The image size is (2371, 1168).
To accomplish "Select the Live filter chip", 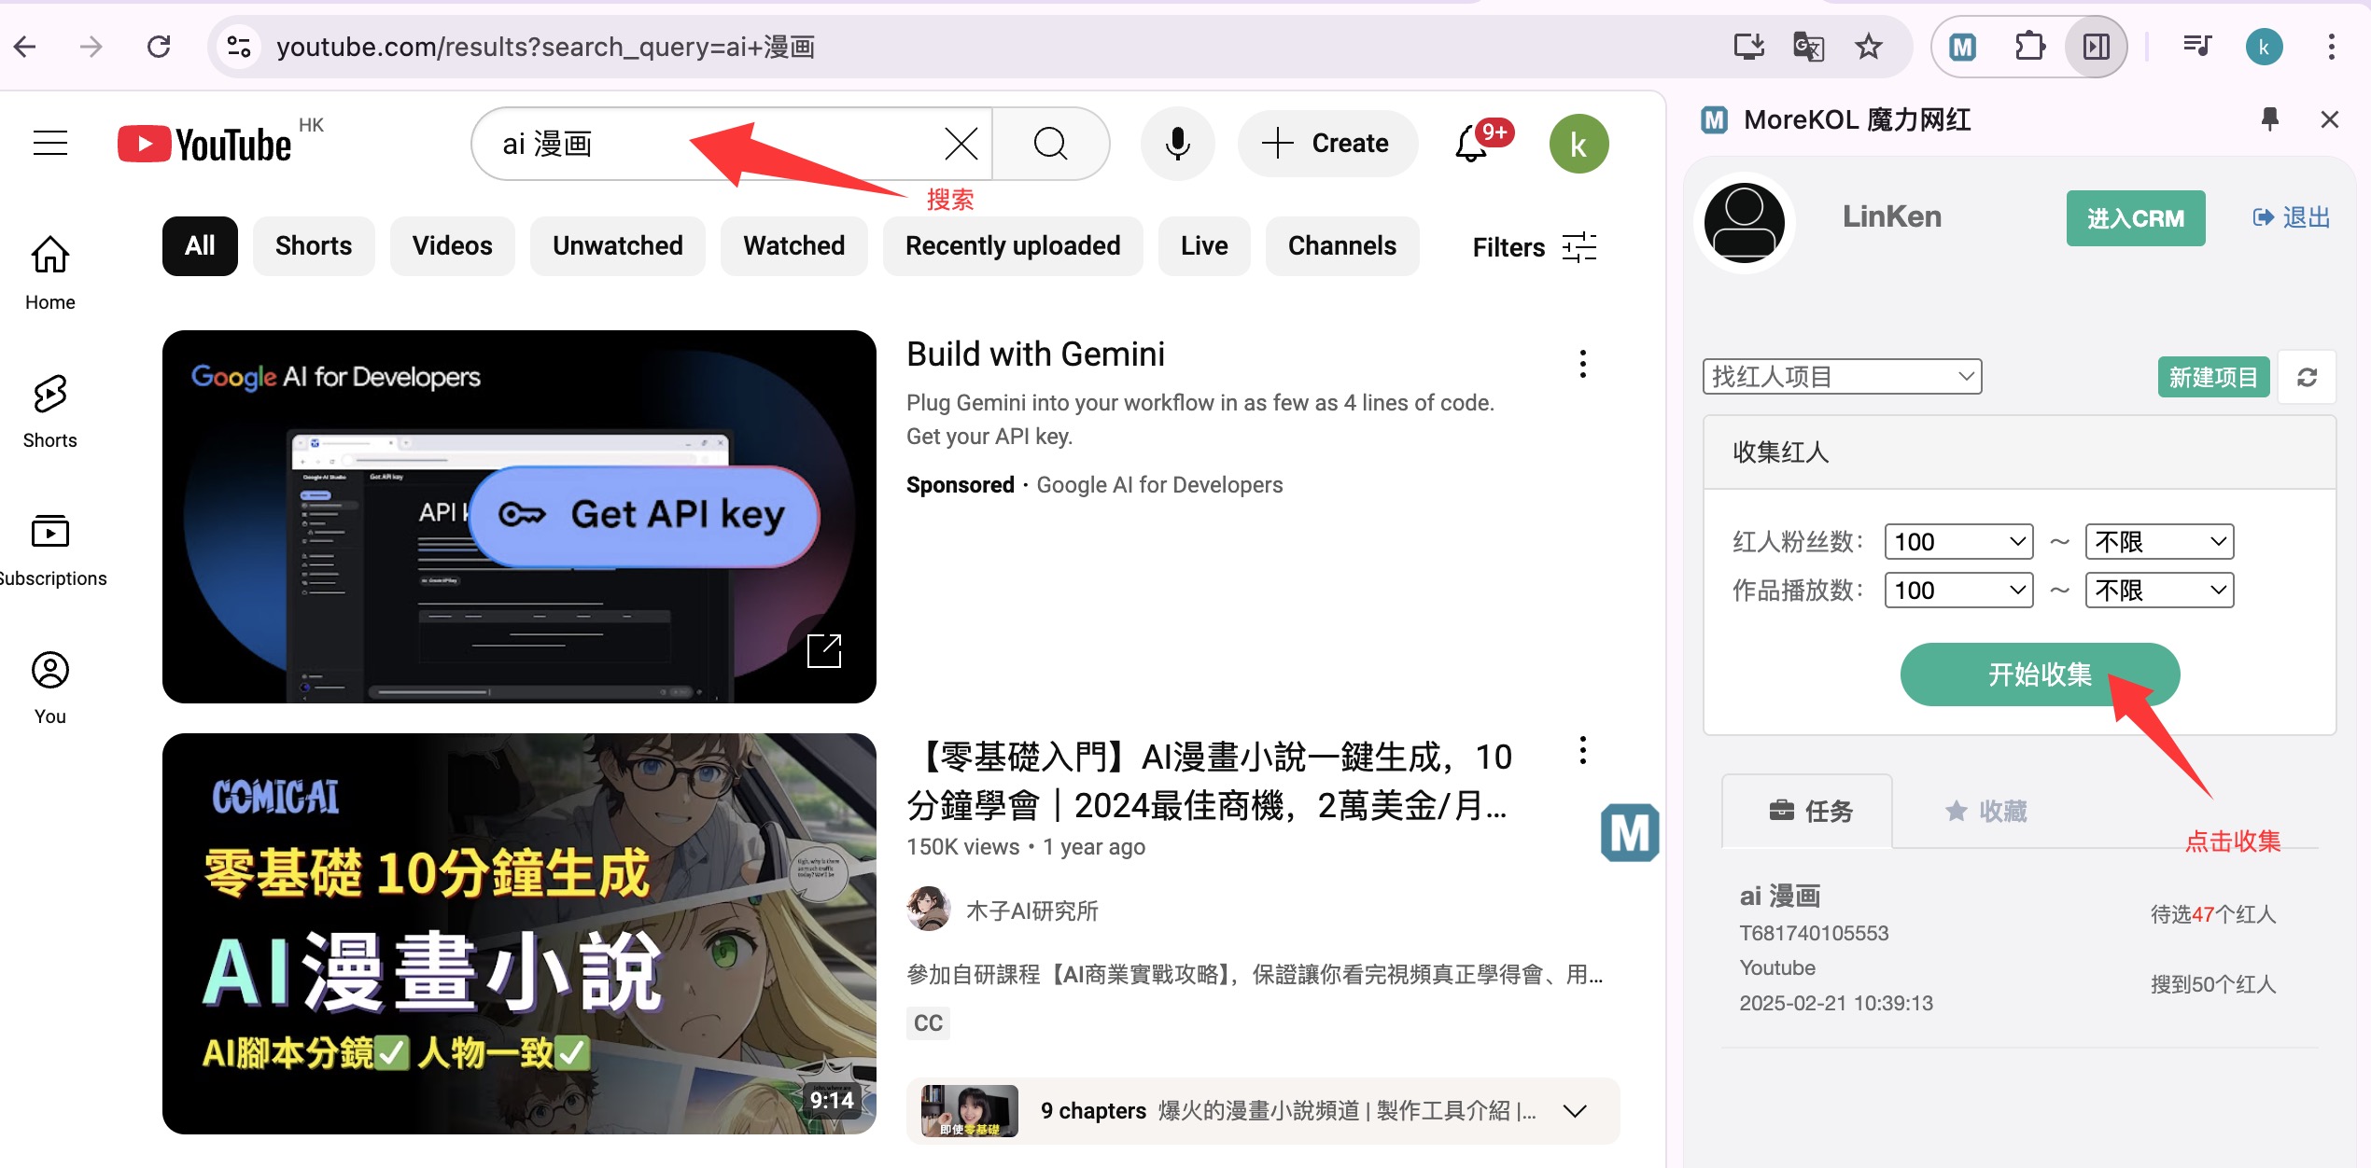I will coord(1204,246).
